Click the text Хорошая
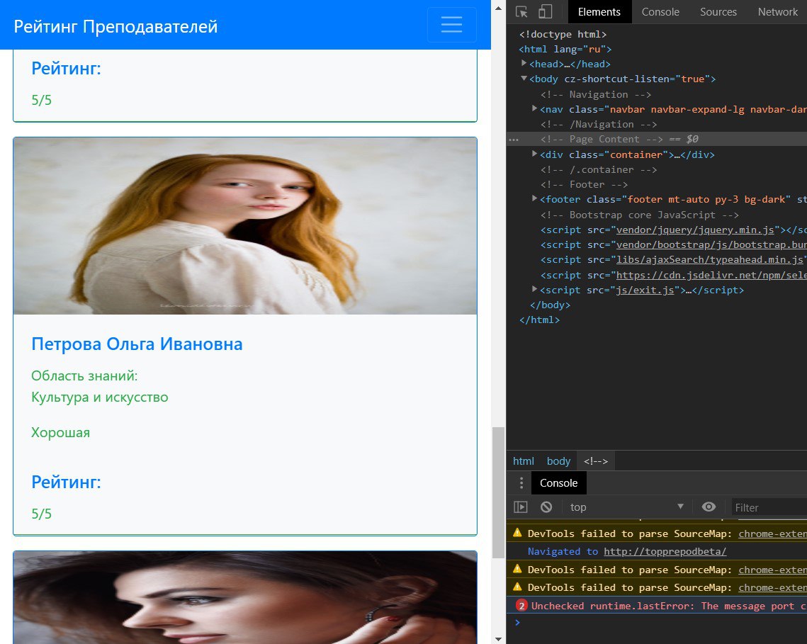 [61, 432]
